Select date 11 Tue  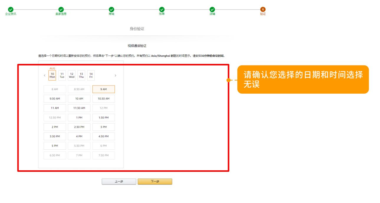coord(62,75)
